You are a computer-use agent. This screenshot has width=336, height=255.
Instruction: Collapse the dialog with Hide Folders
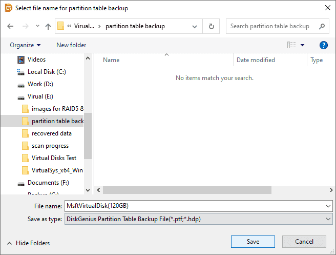29,243
